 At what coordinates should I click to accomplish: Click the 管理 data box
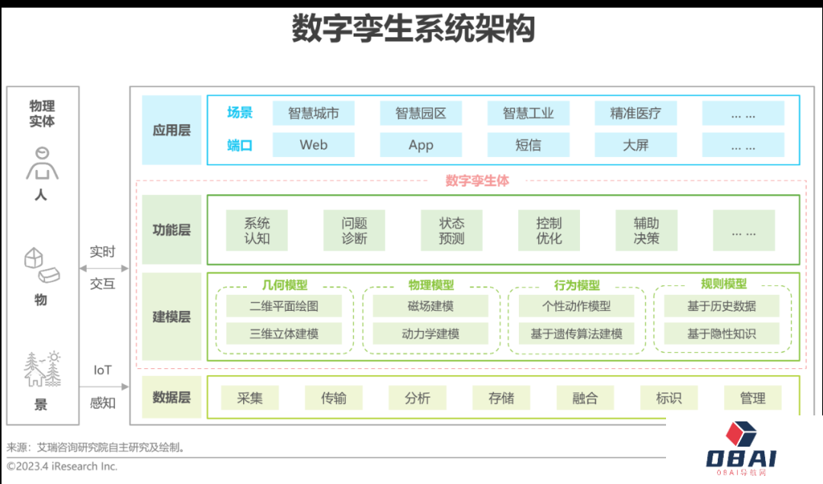(753, 398)
